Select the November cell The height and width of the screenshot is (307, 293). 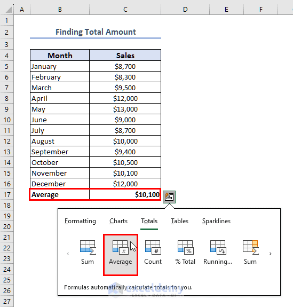click(x=60, y=173)
